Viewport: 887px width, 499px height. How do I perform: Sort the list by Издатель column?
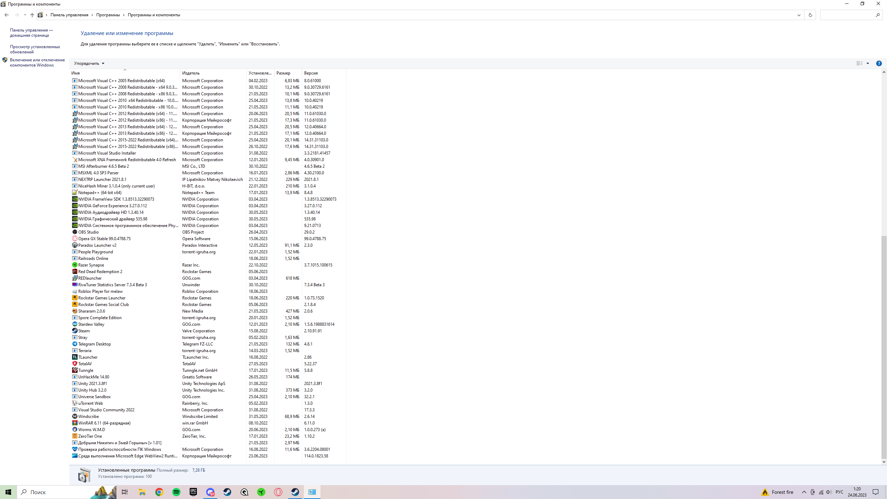pyautogui.click(x=213, y=73)
